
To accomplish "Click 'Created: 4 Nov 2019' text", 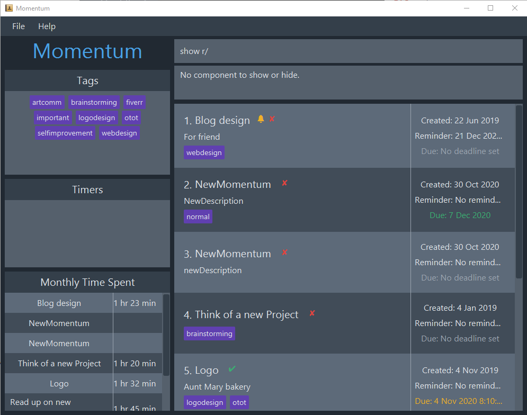I will 460,371.
